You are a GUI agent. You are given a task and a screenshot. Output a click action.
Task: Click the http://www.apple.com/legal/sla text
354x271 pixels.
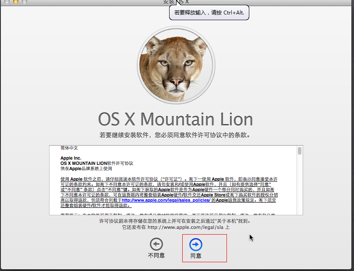185,227
